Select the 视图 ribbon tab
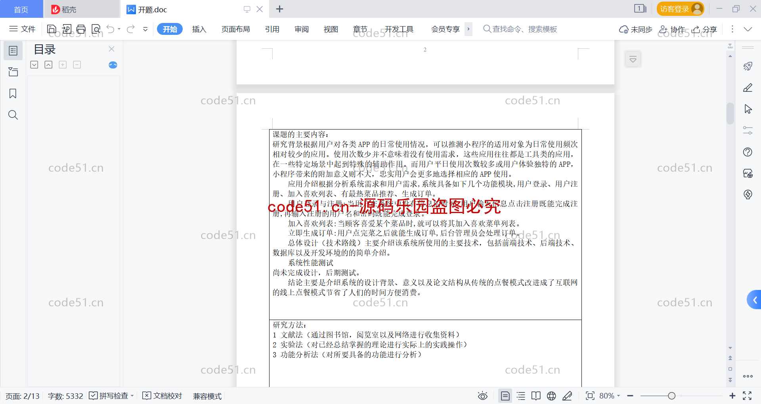The height and width of the screenshot is (404, 761). coord(331,29)
